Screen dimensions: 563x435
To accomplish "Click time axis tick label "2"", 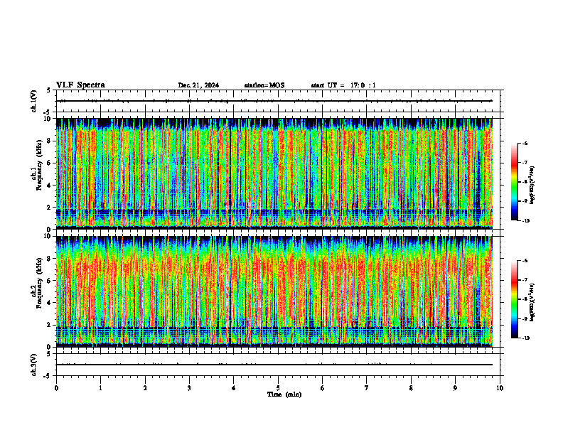I will point(145,388).
